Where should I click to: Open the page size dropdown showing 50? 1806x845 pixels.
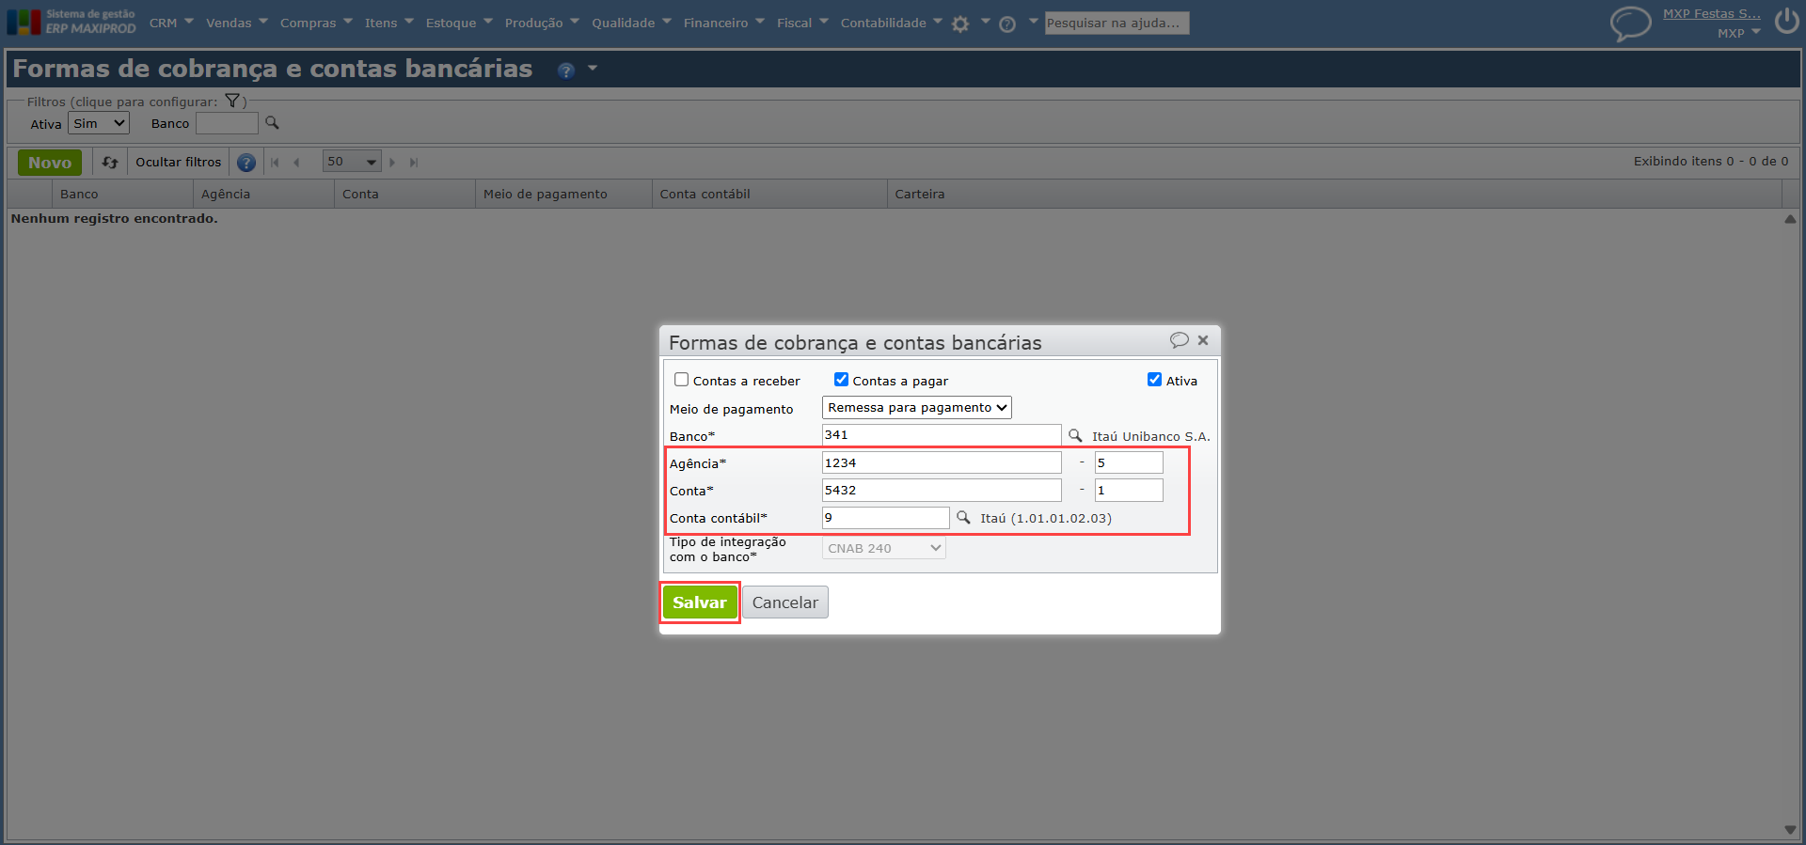tap(352, 162)
